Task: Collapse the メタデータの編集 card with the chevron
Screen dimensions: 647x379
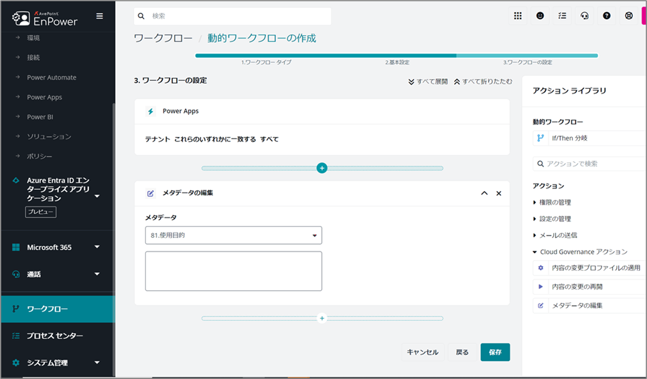Action: pos(484,193)
